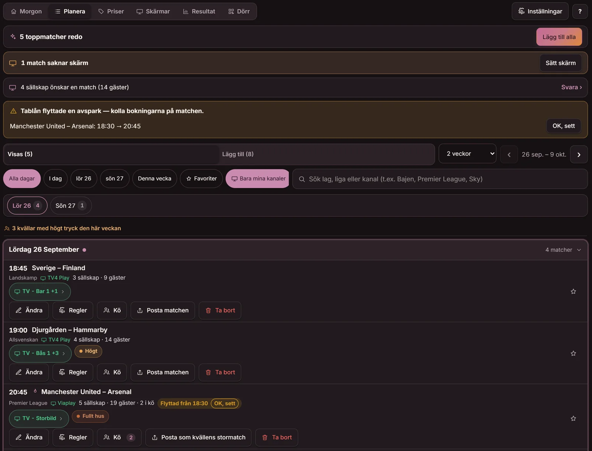Screen dimensions: 592x451
Task: Delete the Sverige – Finland match with Ta bort
Action: [220, 310]
